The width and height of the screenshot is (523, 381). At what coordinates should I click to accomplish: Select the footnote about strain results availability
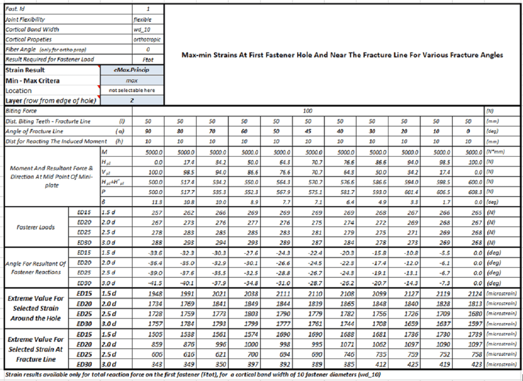coord(193,375)
